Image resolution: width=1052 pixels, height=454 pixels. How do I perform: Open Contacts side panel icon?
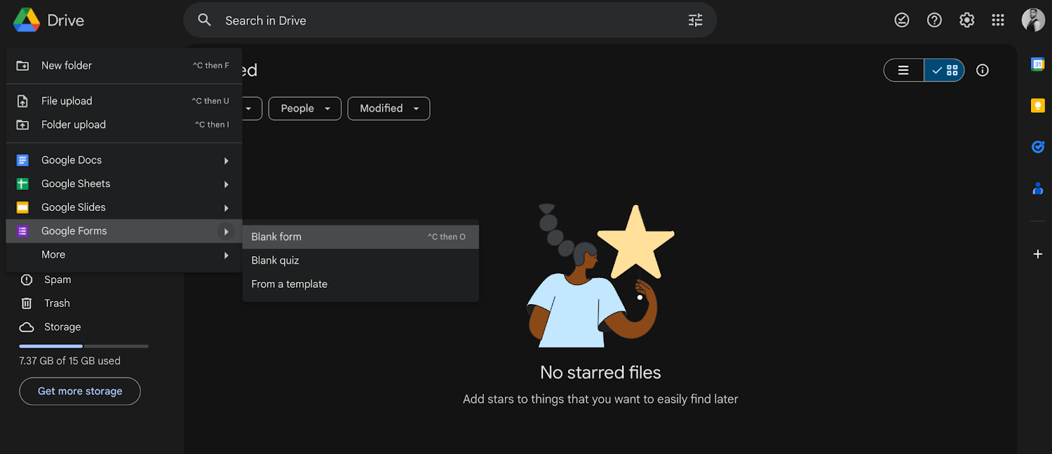[x=1038, y=189]
